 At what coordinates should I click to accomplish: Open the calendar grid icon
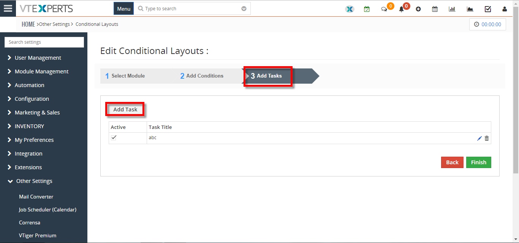[x=435, y=9]
